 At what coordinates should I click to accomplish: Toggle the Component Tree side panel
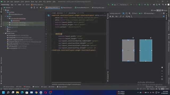click(108, 76)
